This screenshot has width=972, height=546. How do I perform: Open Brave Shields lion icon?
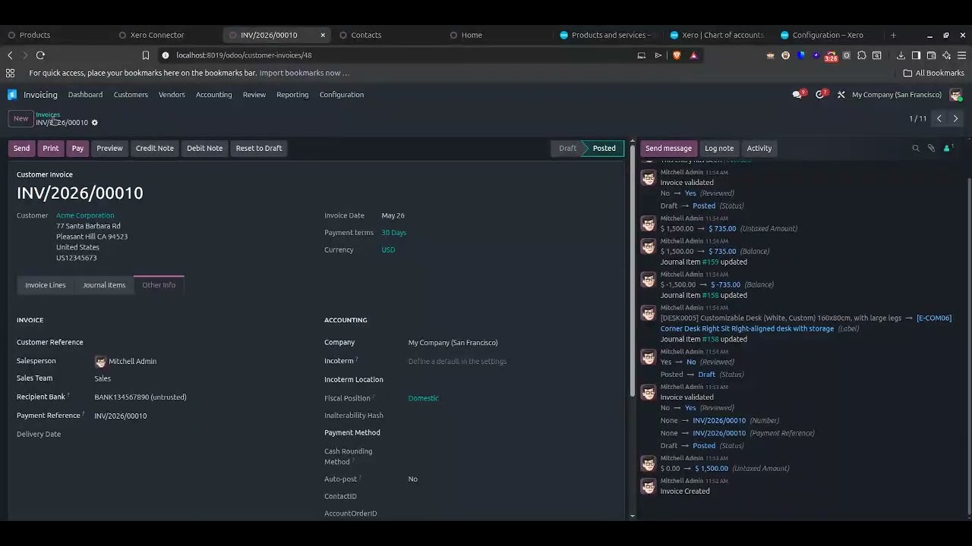pyautogui.click(x=677, y=55)
